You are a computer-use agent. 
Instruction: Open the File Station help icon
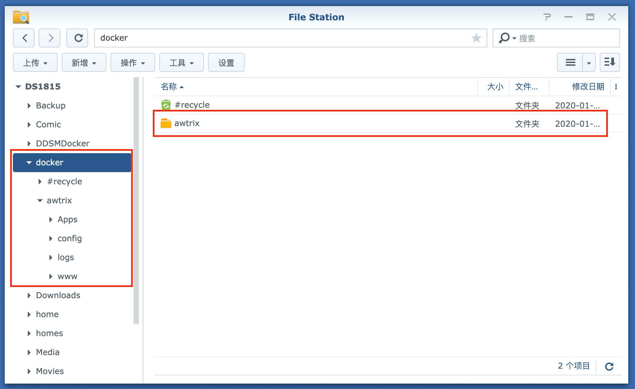point(547,17)
